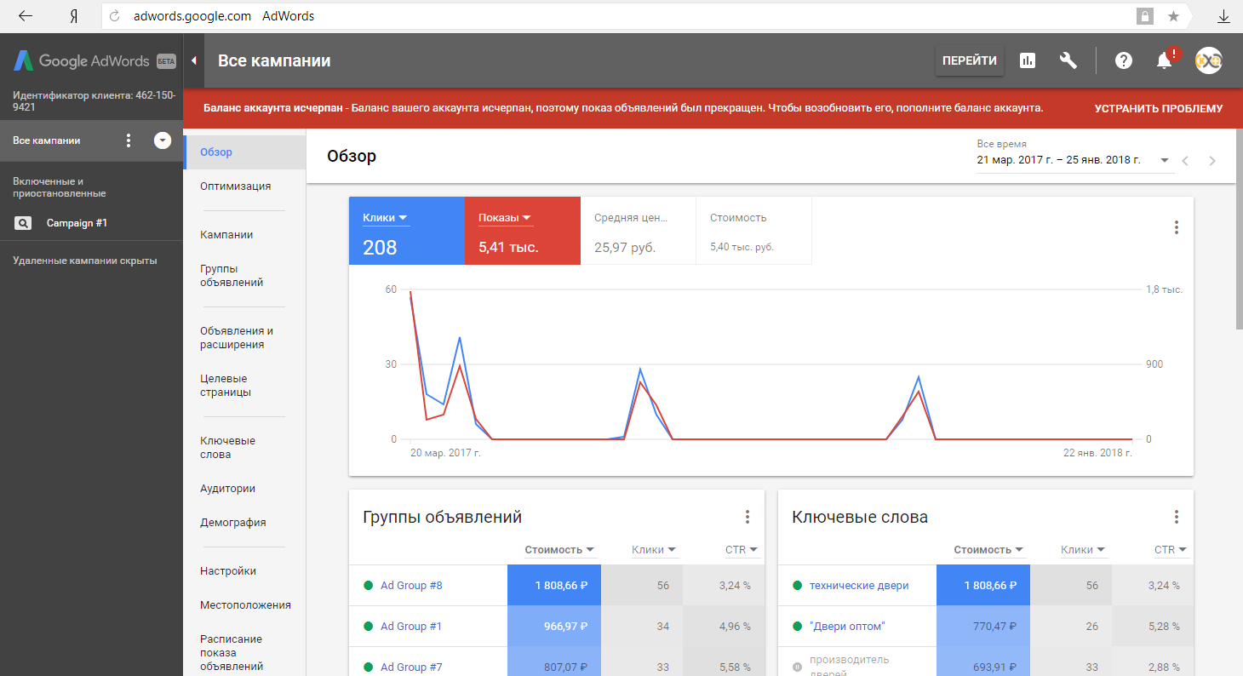Open Группы объявлений card three-dot menu

[748, 517]
